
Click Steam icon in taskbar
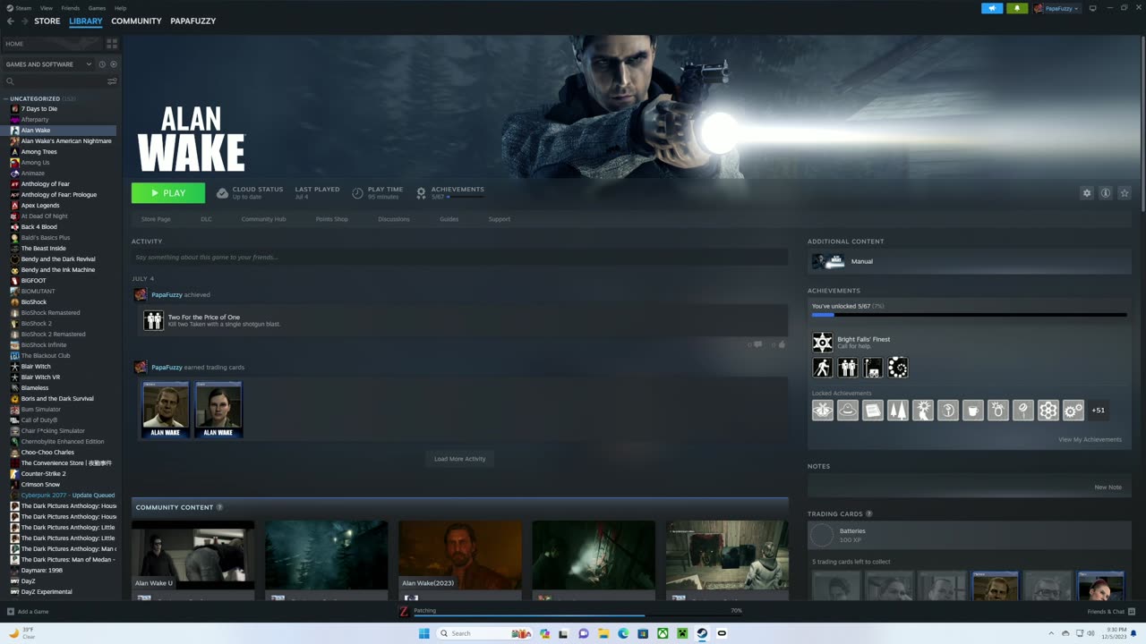[x=702, y=633]
